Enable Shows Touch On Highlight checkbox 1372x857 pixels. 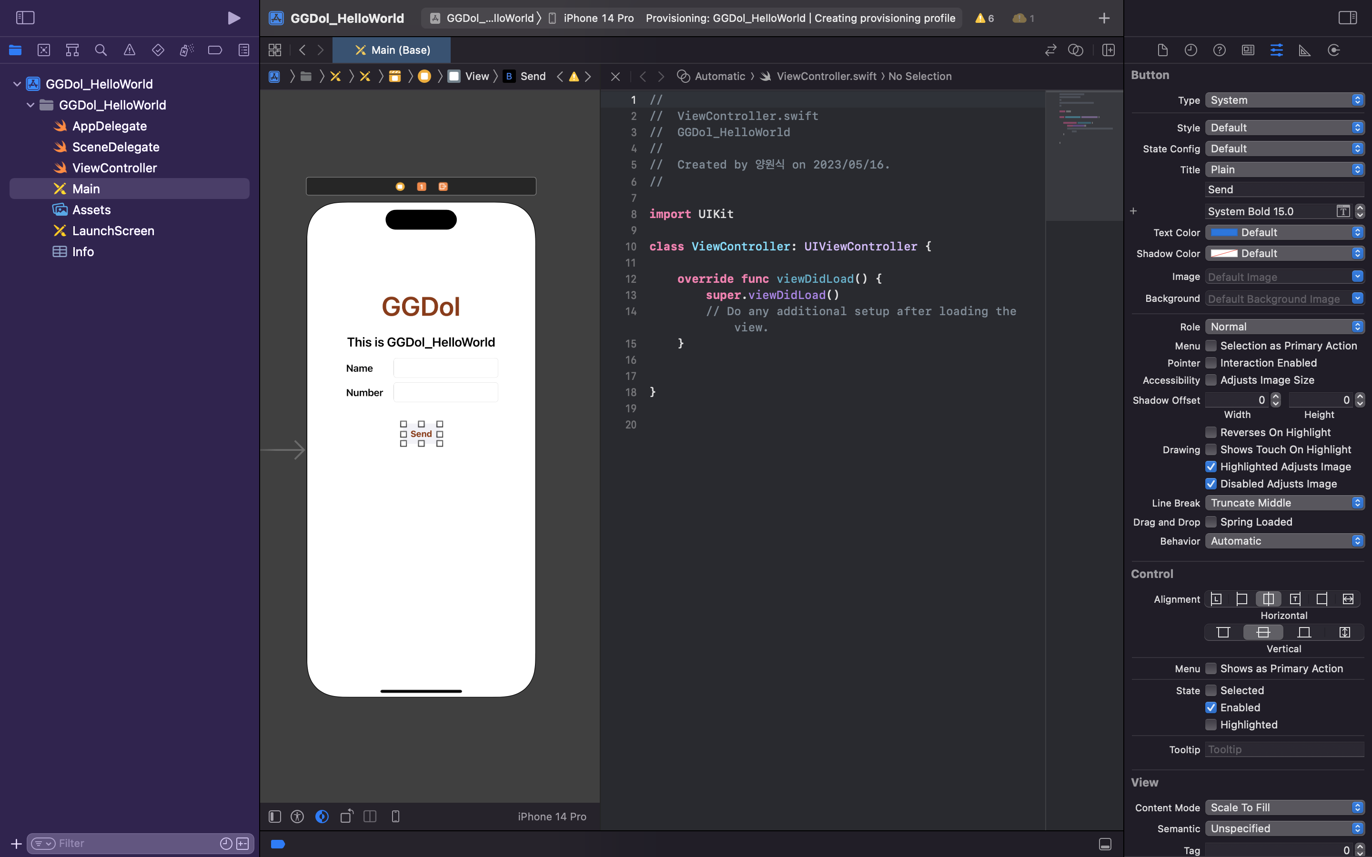click(1211, 449)
